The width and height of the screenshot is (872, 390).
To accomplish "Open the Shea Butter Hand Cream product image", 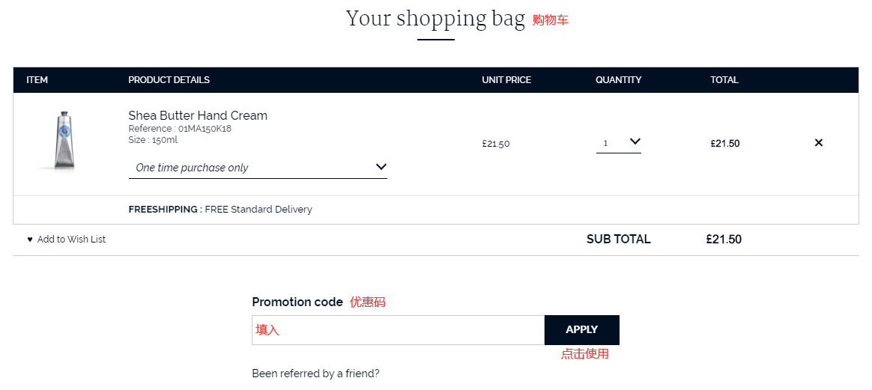I will point(65,141).
